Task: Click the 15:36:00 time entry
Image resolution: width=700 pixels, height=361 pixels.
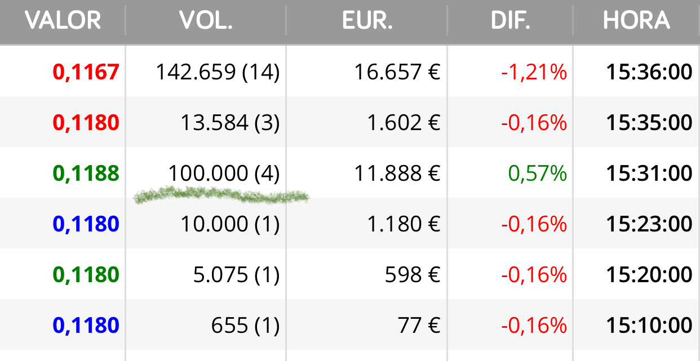Action: click(x=649, y=72)
